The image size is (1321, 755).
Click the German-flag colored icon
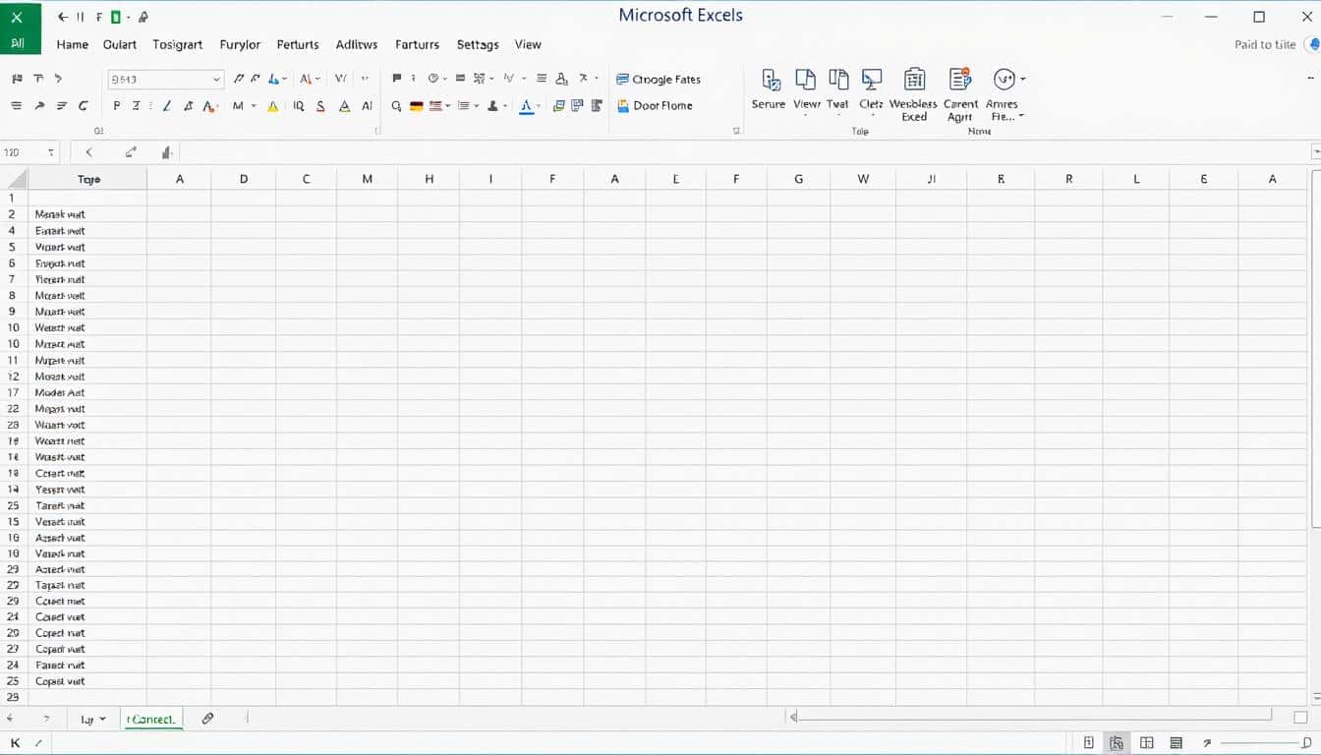(x=416, y=106)
